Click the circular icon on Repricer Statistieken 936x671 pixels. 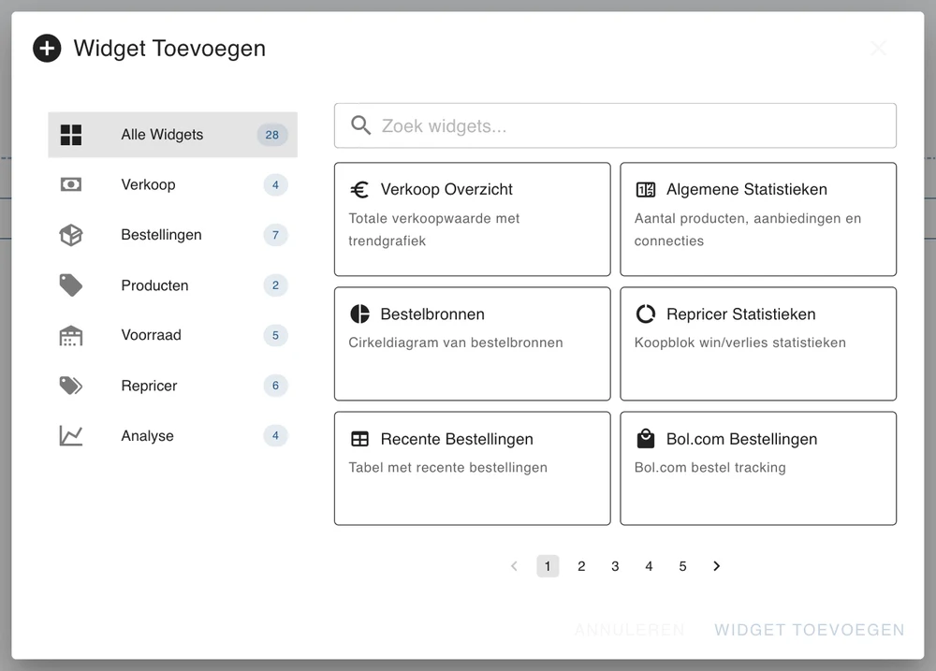point(646,314)
